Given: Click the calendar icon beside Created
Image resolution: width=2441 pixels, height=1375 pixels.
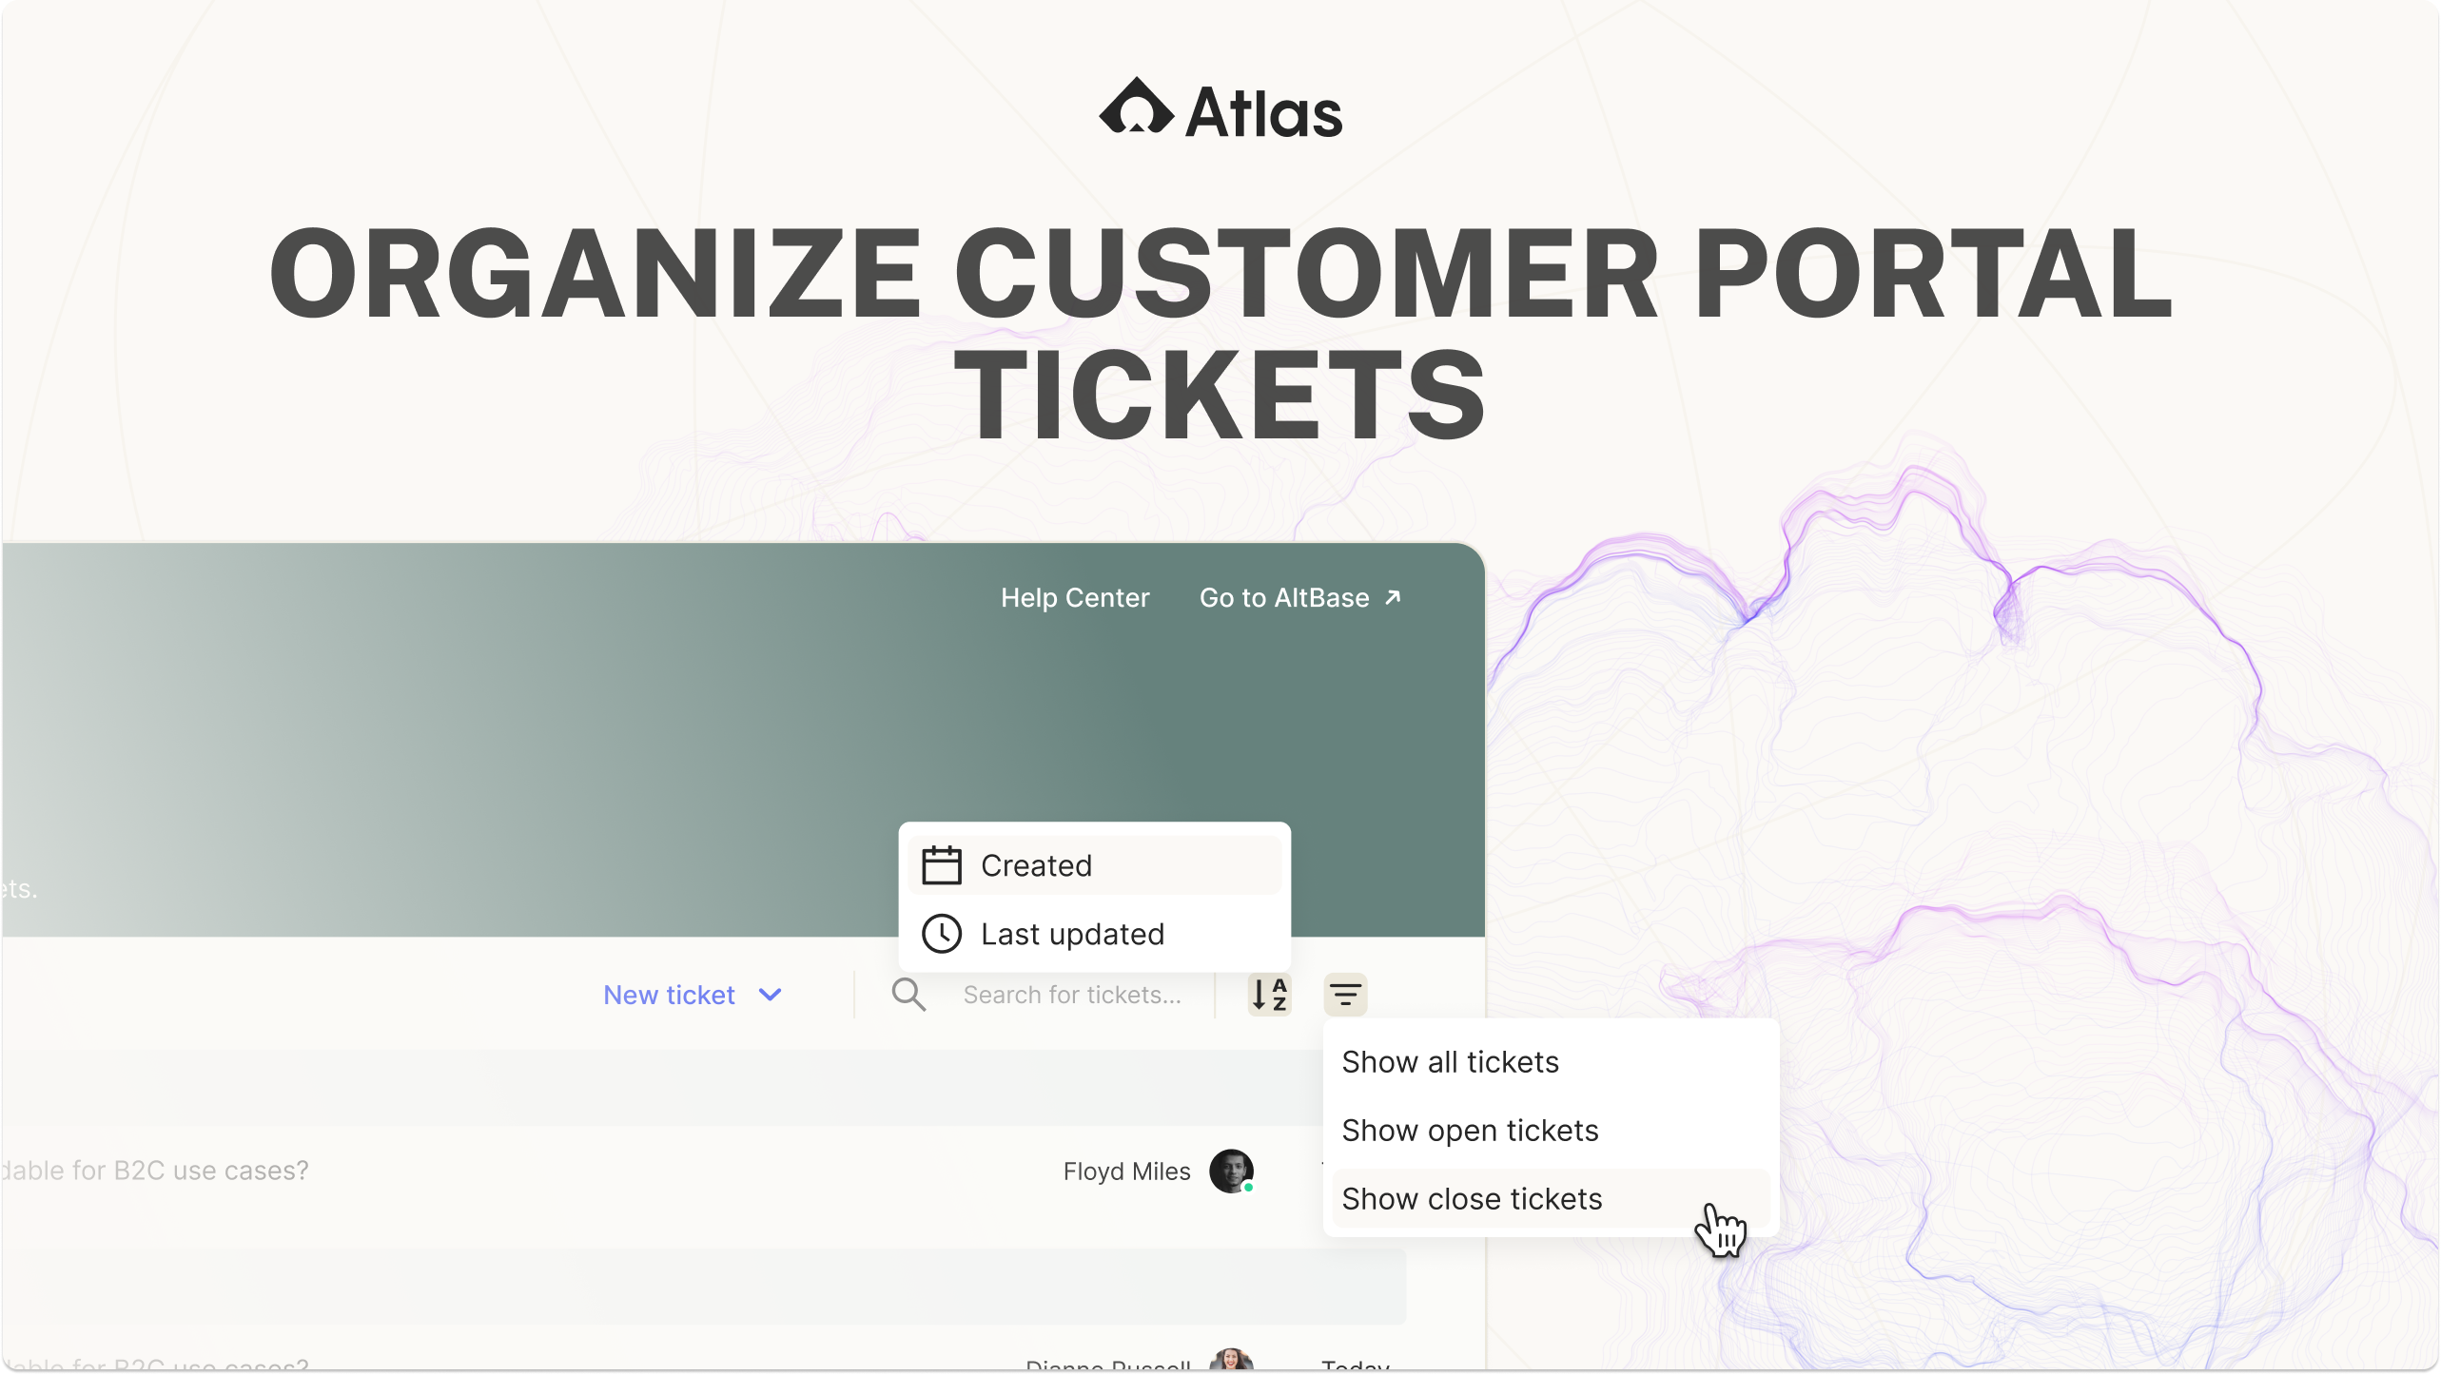Looking at the screenshot, I should (x=942, y=865).
